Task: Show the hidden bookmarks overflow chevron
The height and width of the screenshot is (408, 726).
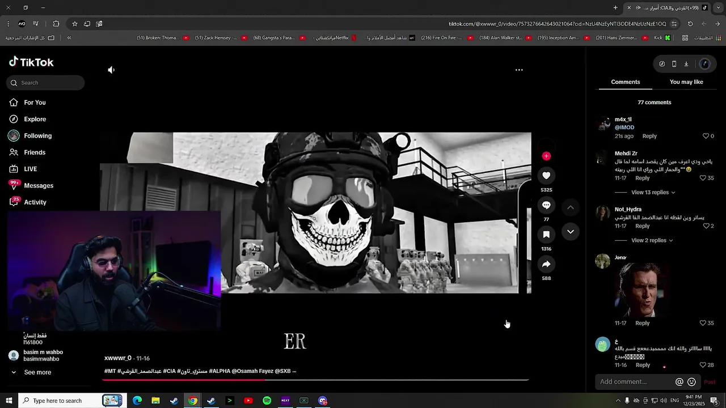Action: [x=69, y=38]
